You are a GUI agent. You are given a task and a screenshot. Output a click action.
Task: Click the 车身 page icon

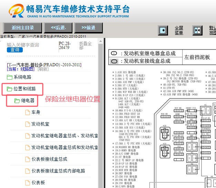tap(27, 112)
